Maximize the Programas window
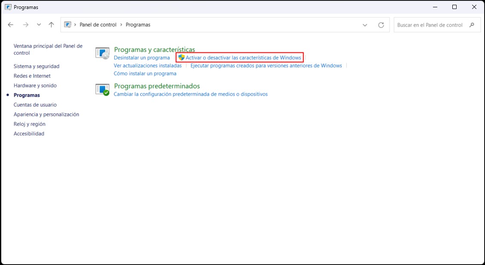 [x=454, y=7]
